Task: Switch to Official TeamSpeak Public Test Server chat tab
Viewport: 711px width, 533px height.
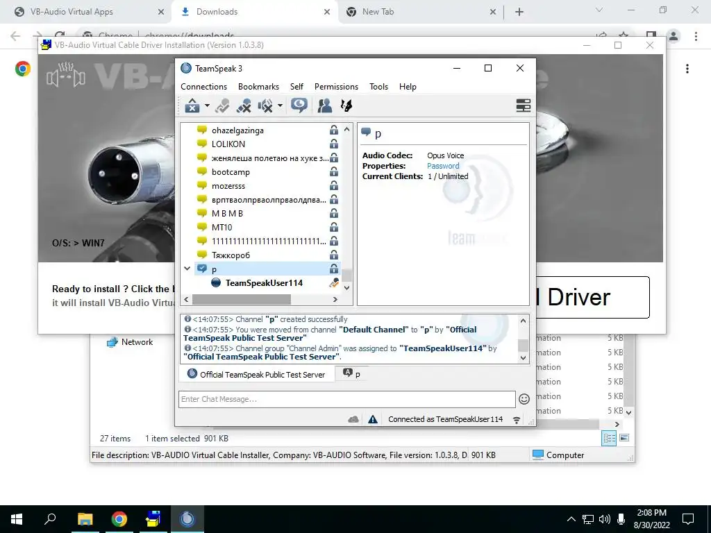Action: (257, 374)
